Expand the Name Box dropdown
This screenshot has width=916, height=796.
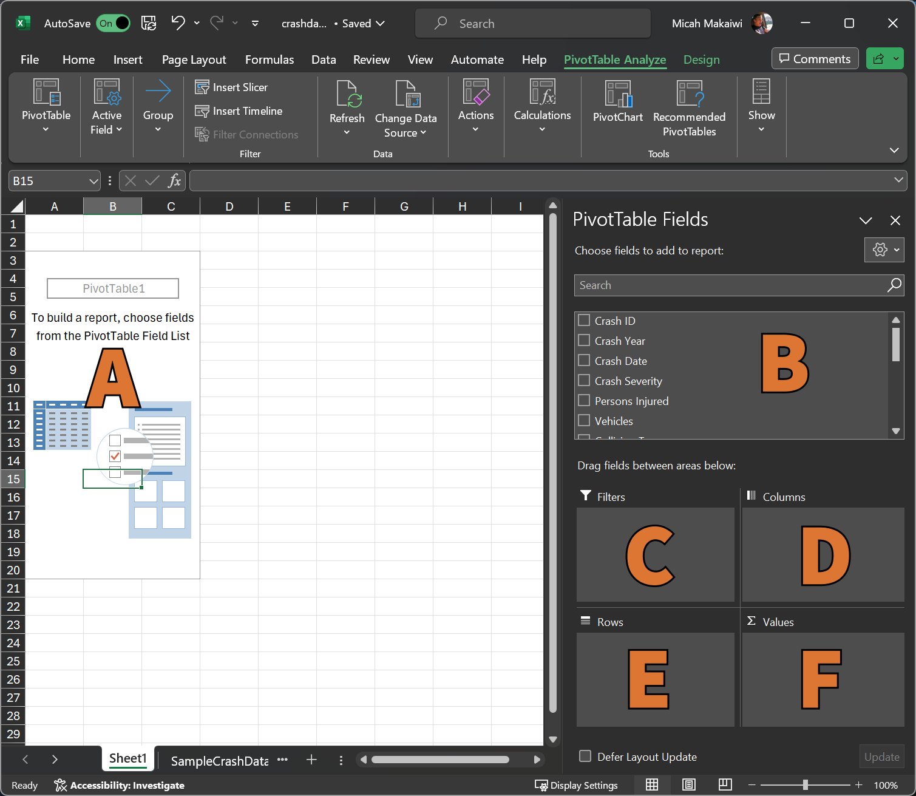[x=93, y=181]
